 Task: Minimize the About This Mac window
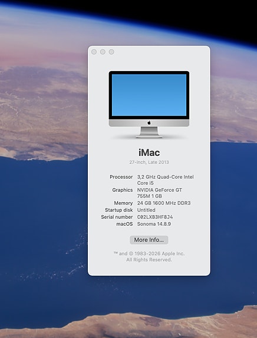point(103,52)
